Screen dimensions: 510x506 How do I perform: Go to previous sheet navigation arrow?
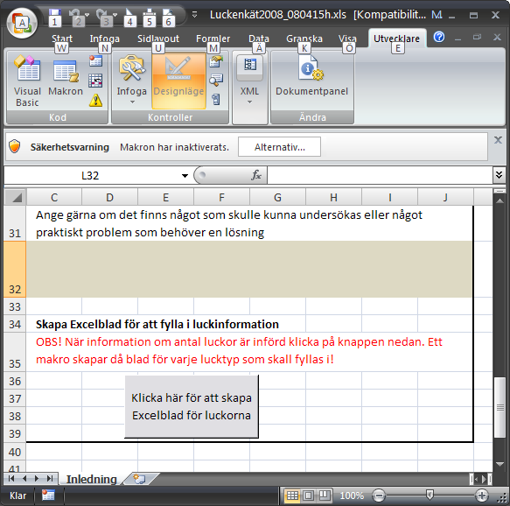click(24, 478)
